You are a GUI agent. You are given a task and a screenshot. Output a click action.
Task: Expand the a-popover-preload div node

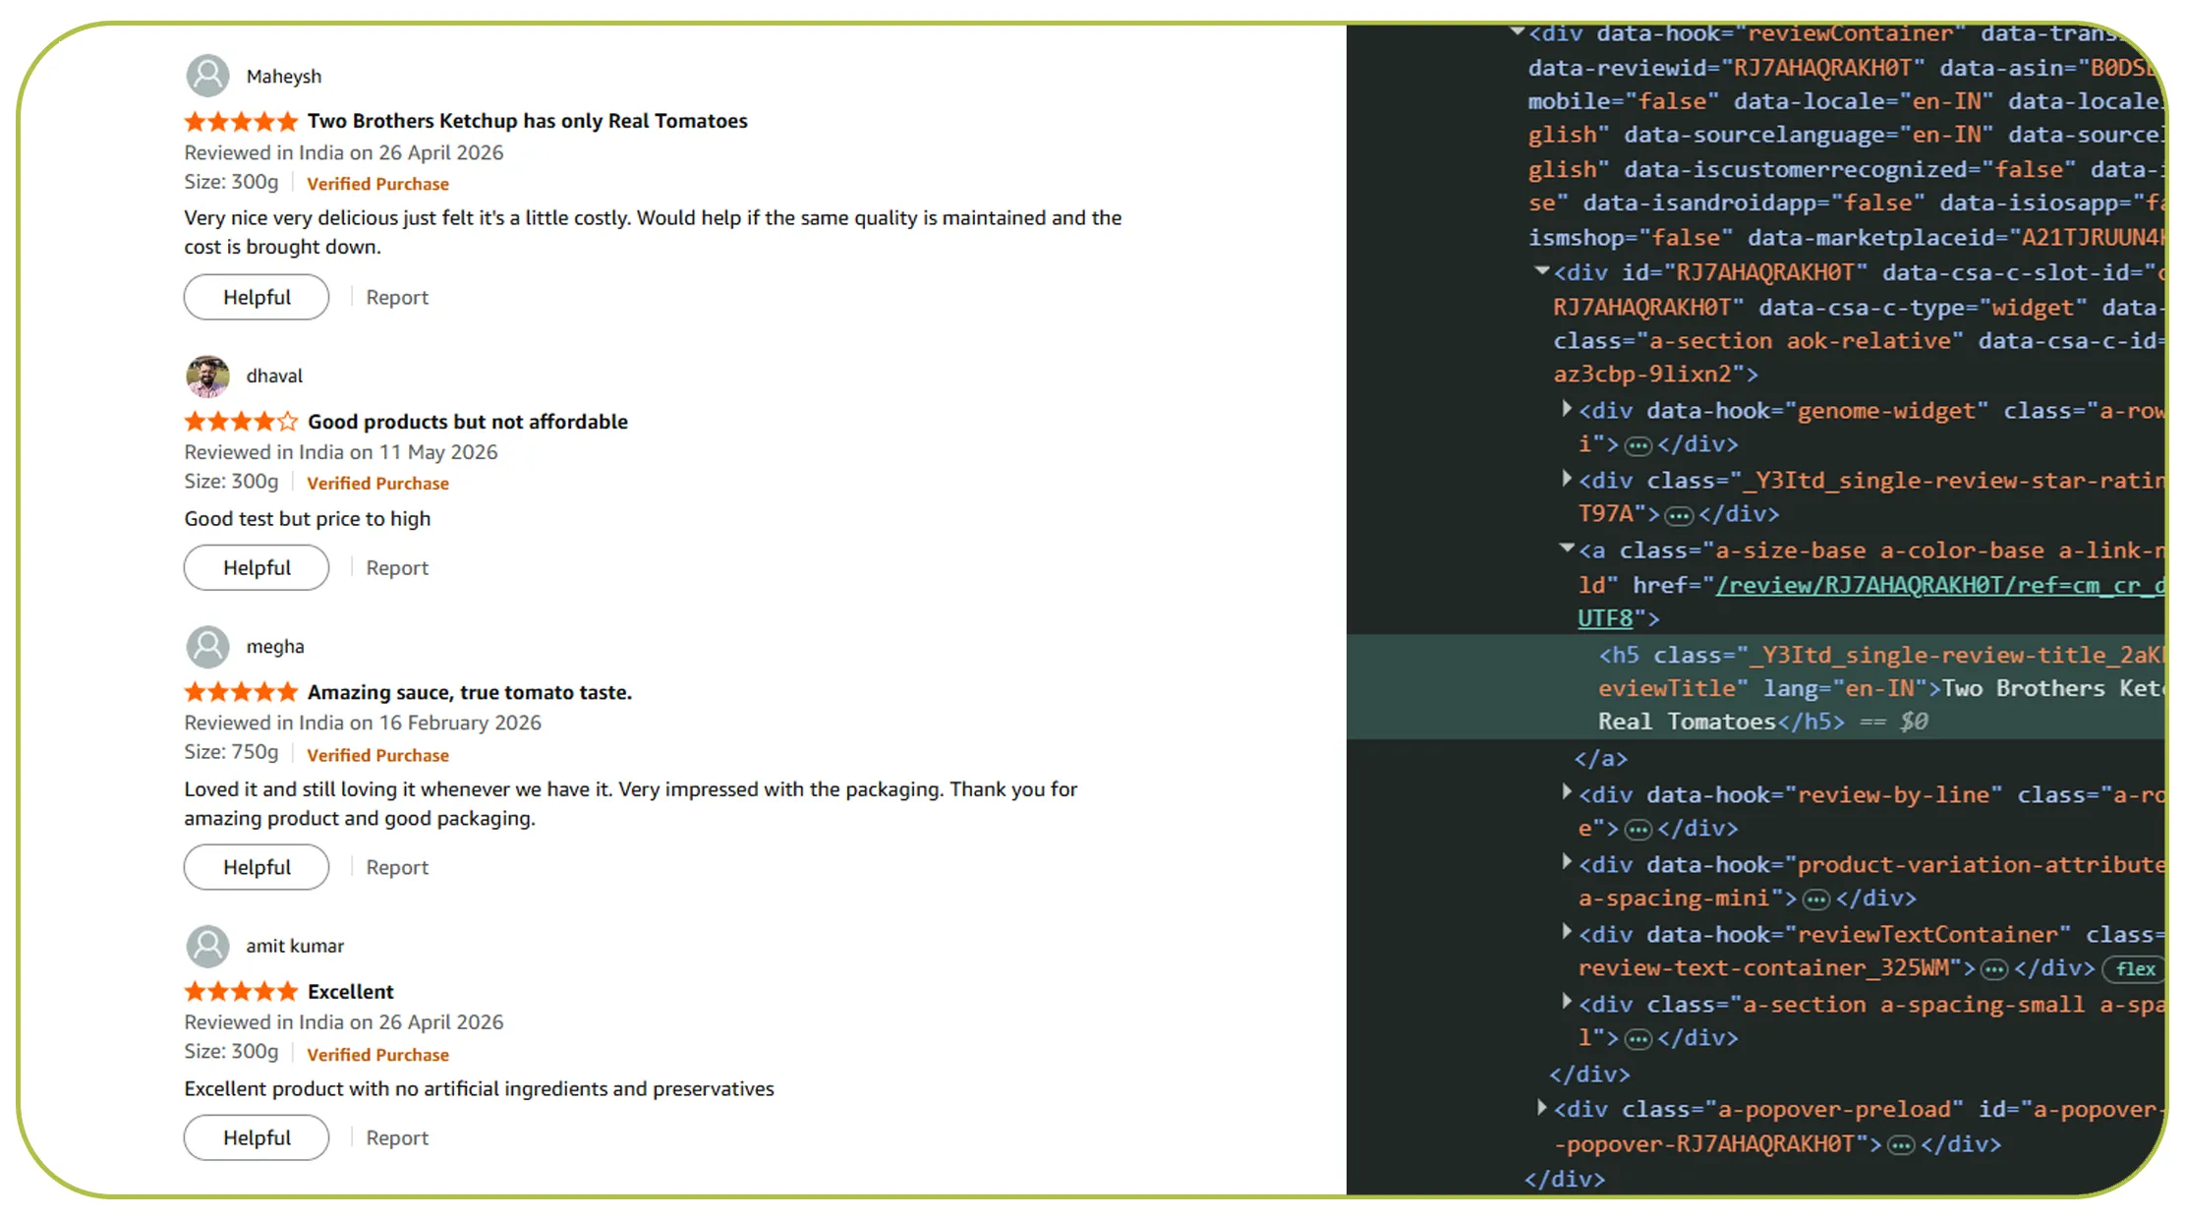point(1542,1108)
